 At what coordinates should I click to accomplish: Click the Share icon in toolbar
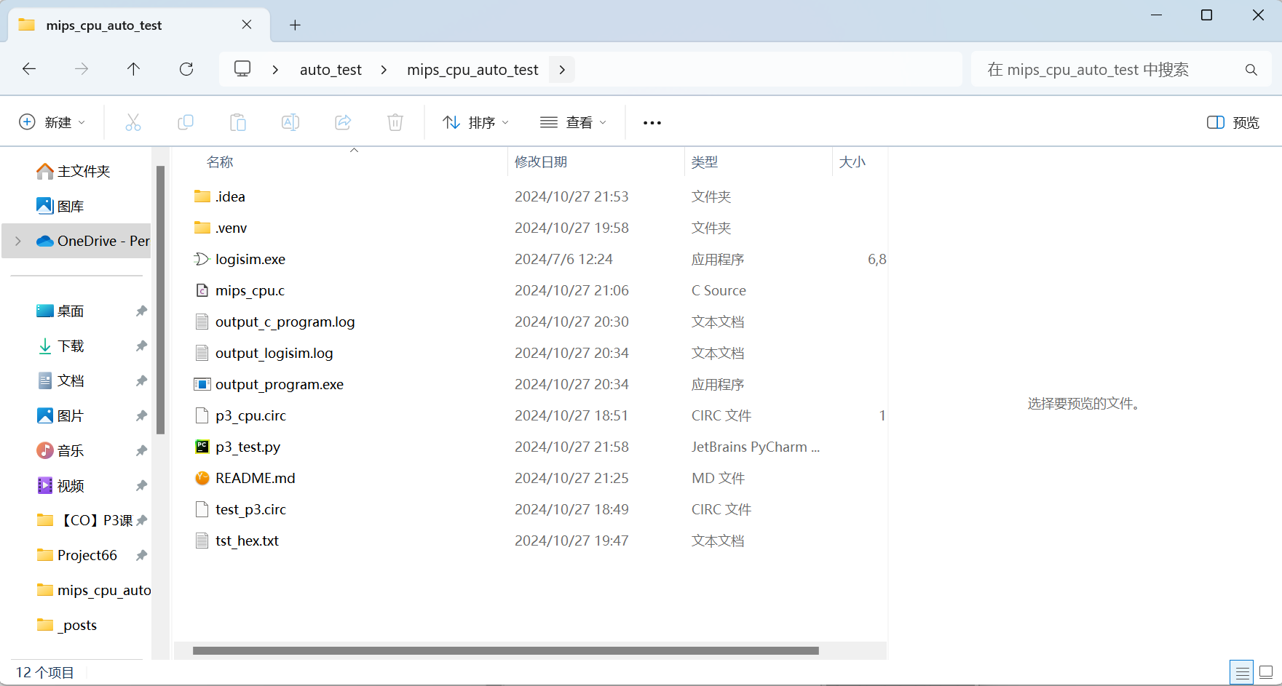click(x=343, y=121)
